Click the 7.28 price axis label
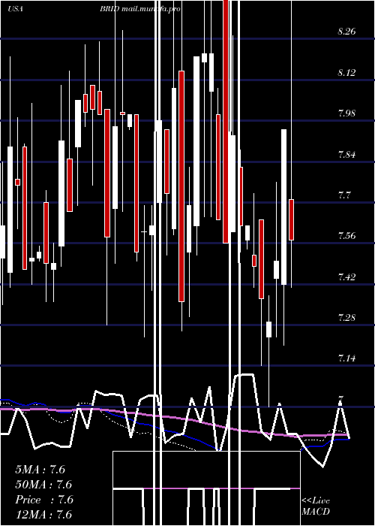 click(346, 317)
